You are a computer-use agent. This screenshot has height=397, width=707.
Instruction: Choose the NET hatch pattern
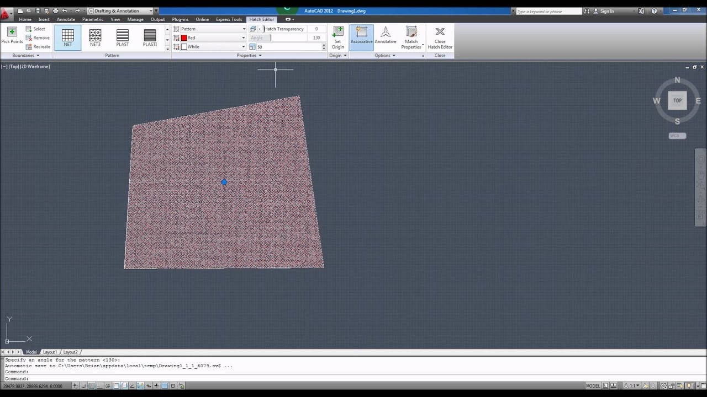(68, 37)
